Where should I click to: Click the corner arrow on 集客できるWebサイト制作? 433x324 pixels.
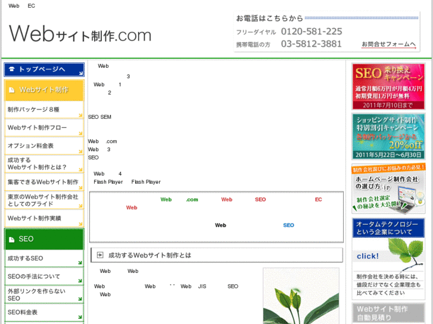pos(80,188)
